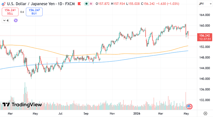Click the 152.000 price axis label
The height and width of the screenshot is (117, 213).
click(x=204, y=47)
